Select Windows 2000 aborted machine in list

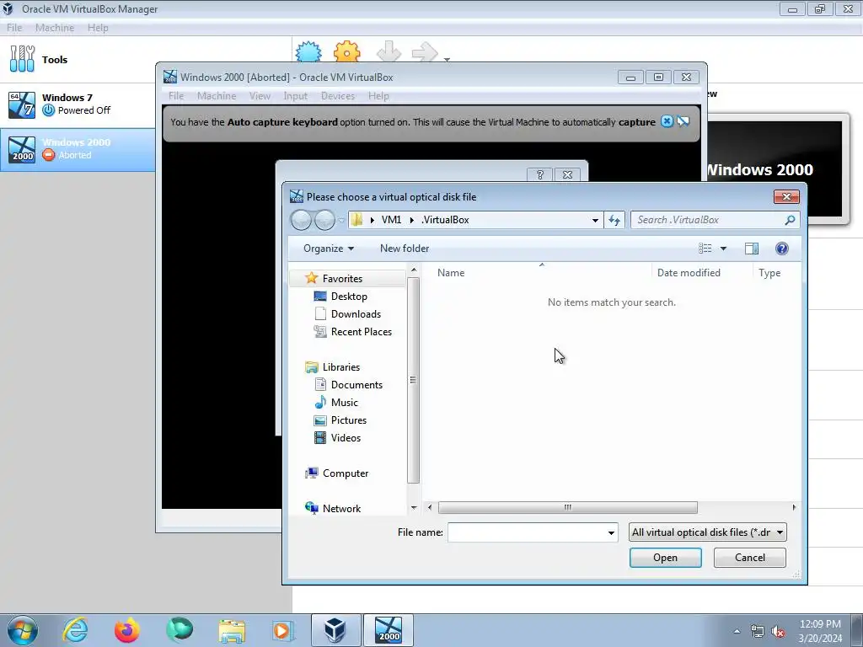[x=77, y=149]
